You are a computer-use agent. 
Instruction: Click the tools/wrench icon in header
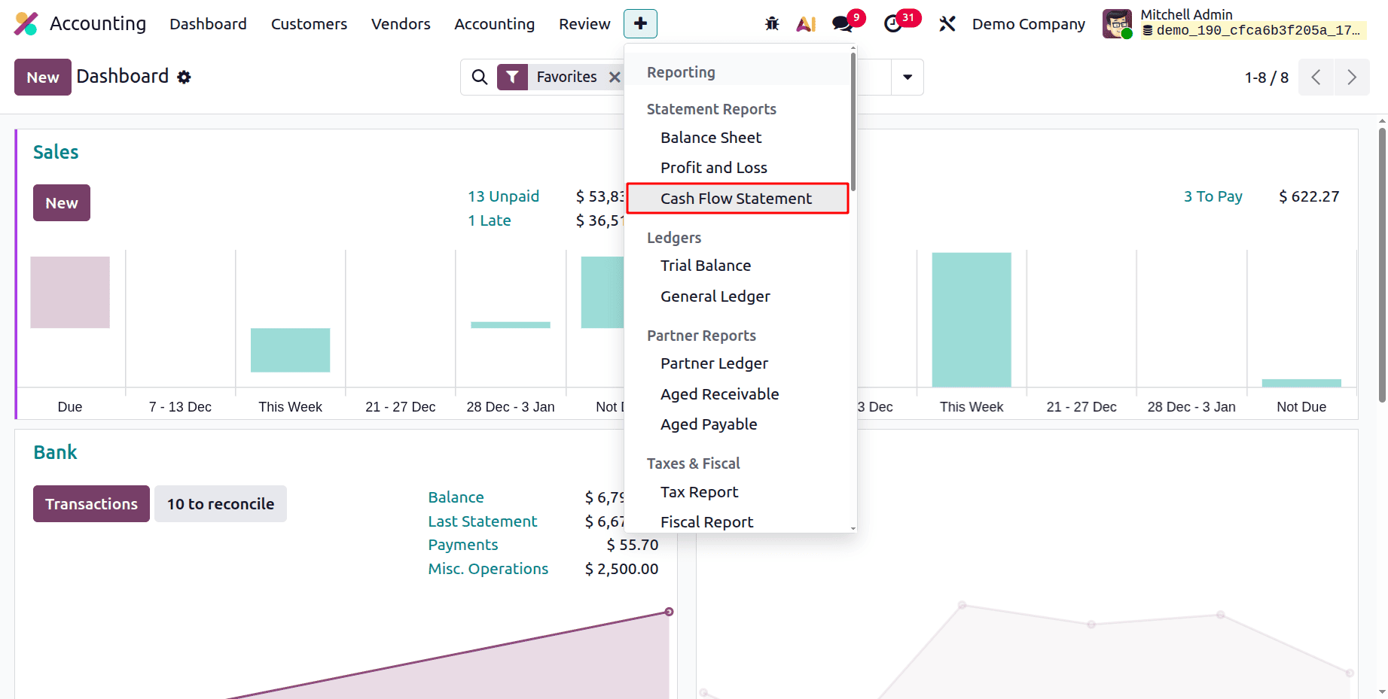(x=947, y=23)
